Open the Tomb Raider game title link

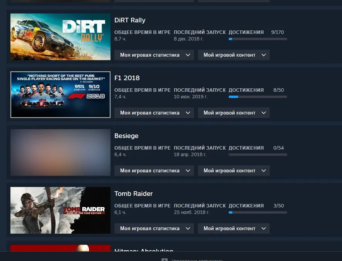tap(133, 194)
